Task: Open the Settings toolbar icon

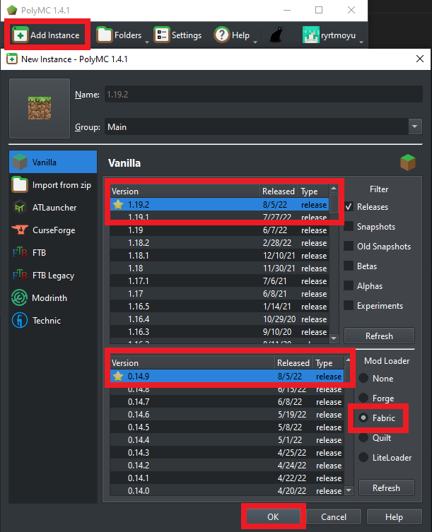Action: (162, 35)
